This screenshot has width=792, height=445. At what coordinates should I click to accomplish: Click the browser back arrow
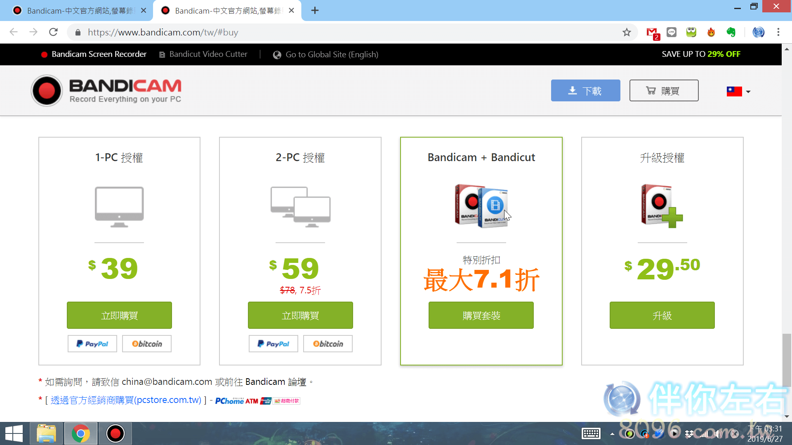(x=14, y=32)
